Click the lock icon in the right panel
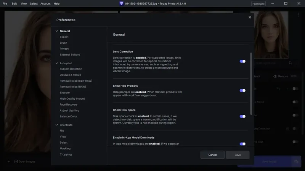Image resolution: width=305 pixels, height=171 pixels. click(287, 128)
